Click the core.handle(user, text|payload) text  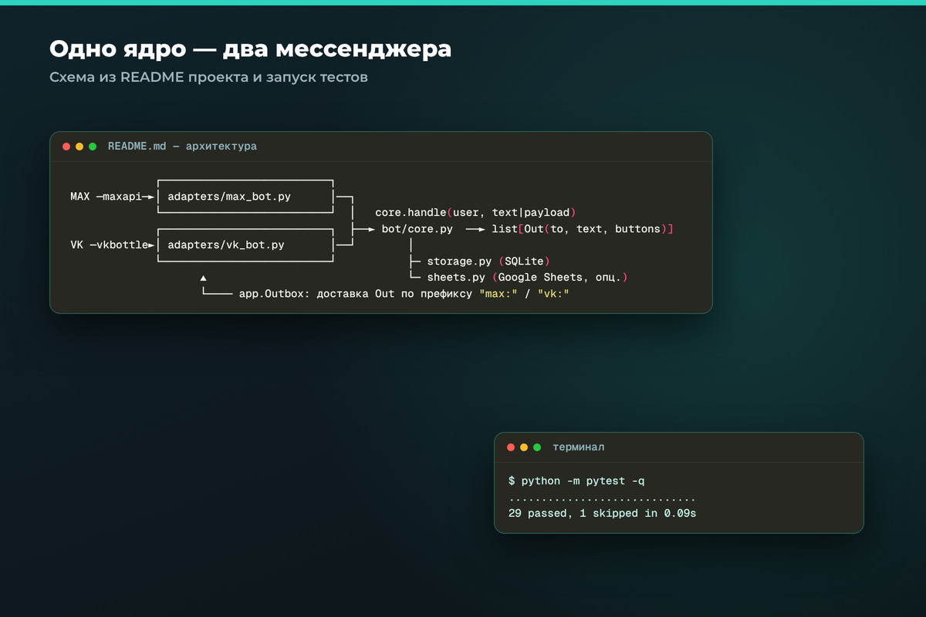pos(475,213)
